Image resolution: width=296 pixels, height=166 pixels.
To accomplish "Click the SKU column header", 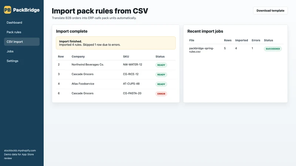I will point(126,56).
